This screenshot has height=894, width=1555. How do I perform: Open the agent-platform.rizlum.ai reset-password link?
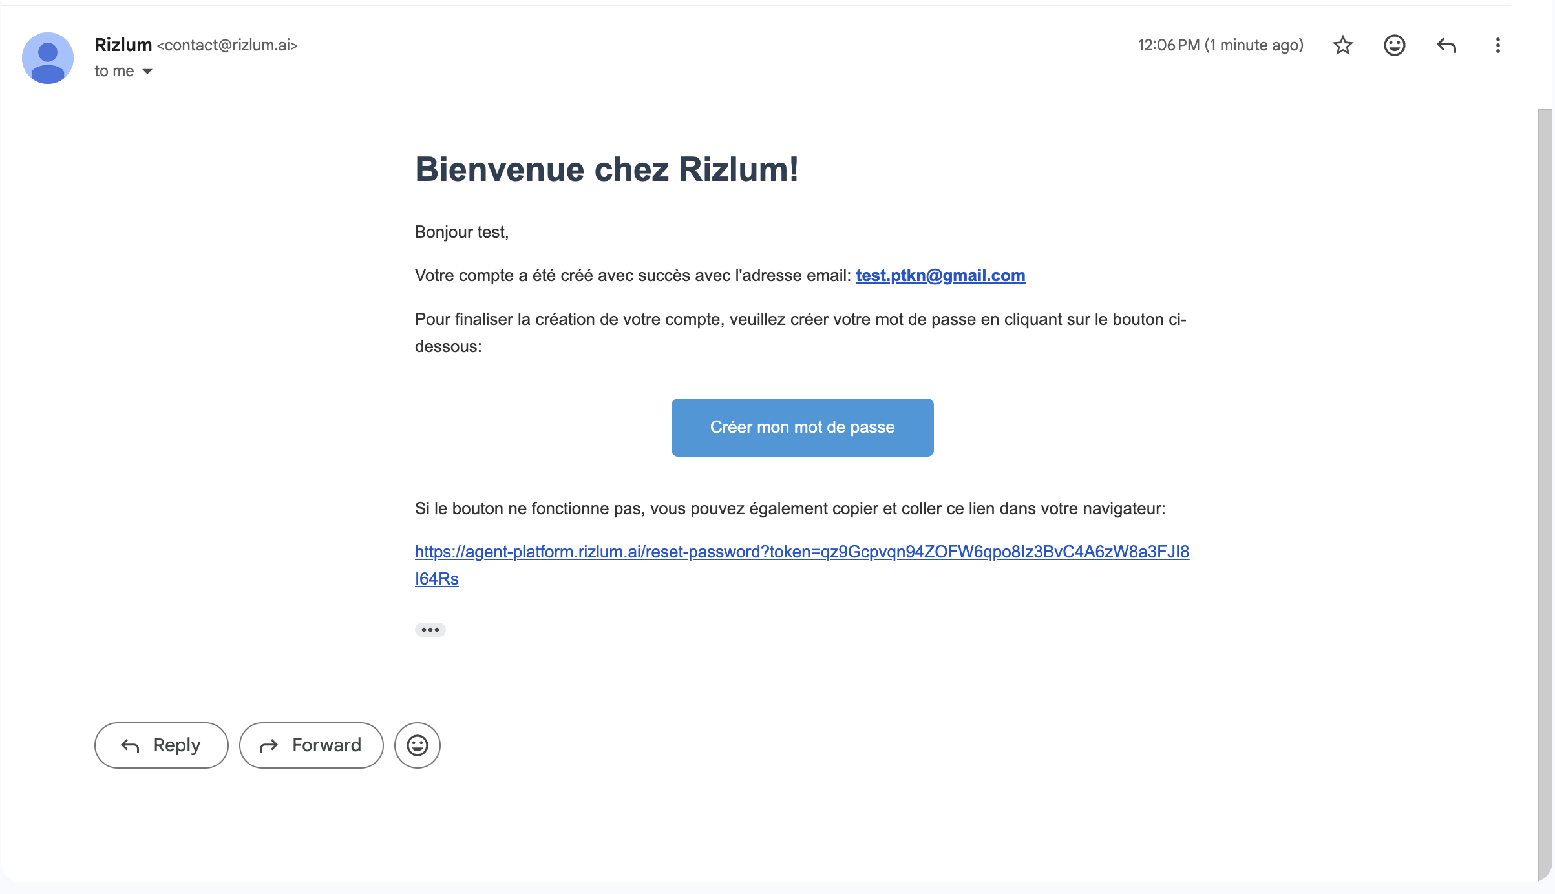point(802,565)
